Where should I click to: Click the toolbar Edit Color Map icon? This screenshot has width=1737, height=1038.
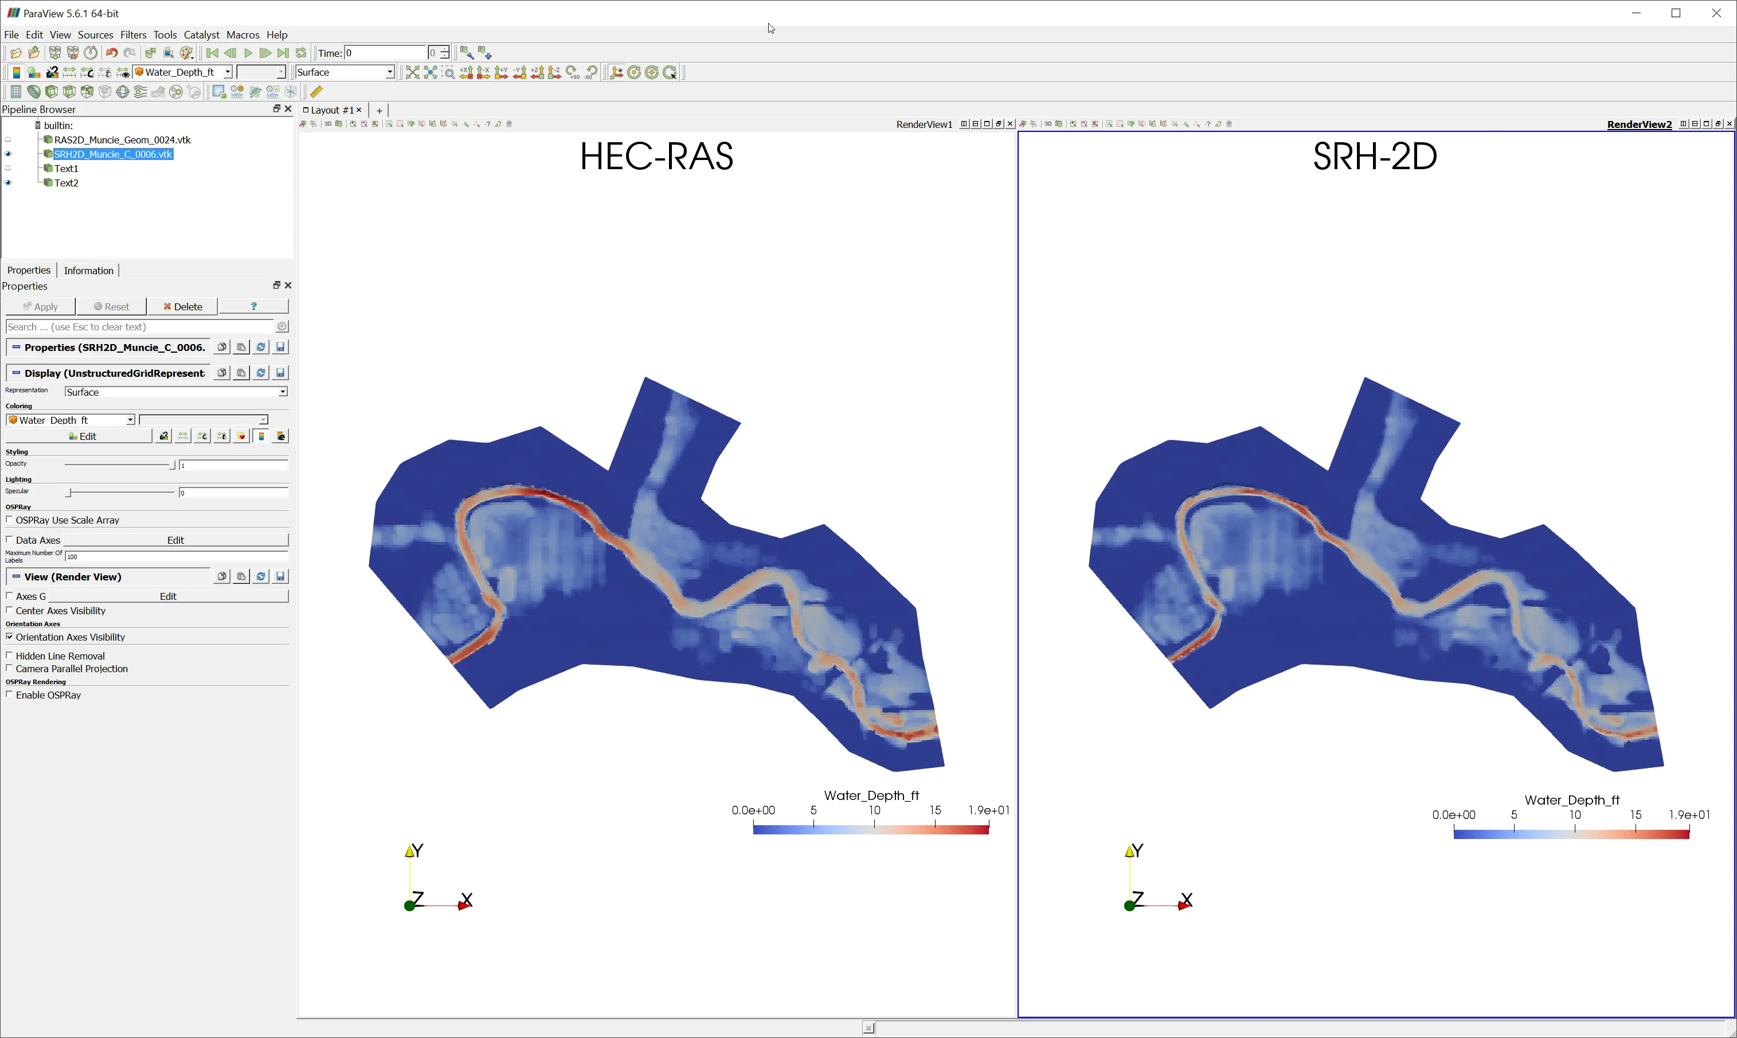[34, 72]
